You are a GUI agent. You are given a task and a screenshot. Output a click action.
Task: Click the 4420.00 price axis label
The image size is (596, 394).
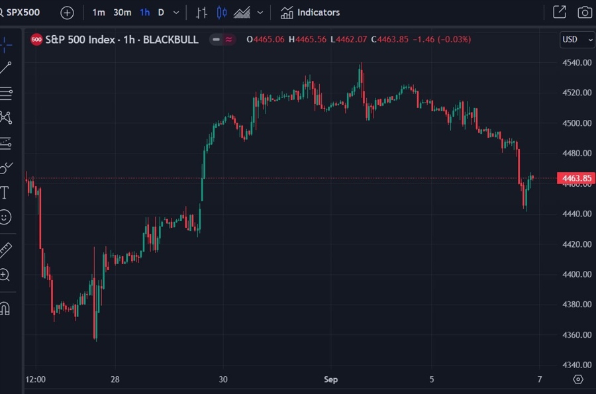click(577, 244)
